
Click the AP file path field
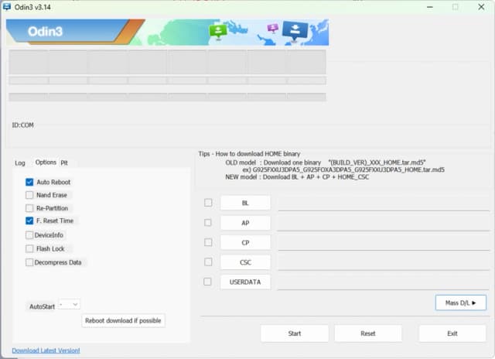point(384,224)
